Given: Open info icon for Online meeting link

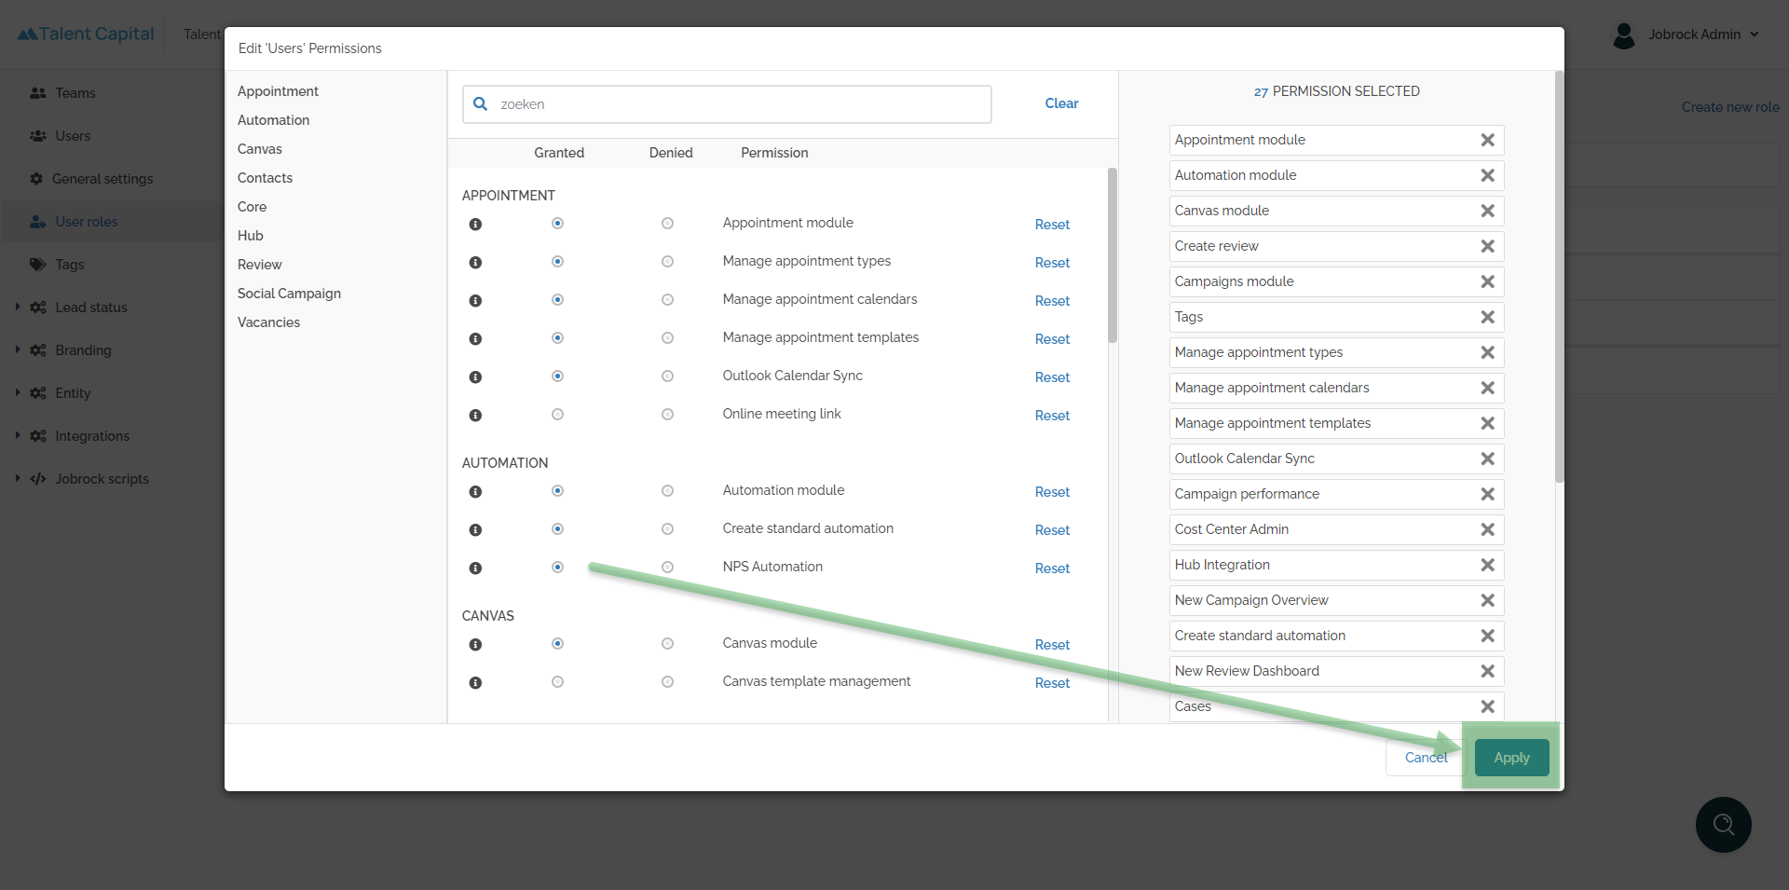Looking at the screenshot, I should 475,416.
